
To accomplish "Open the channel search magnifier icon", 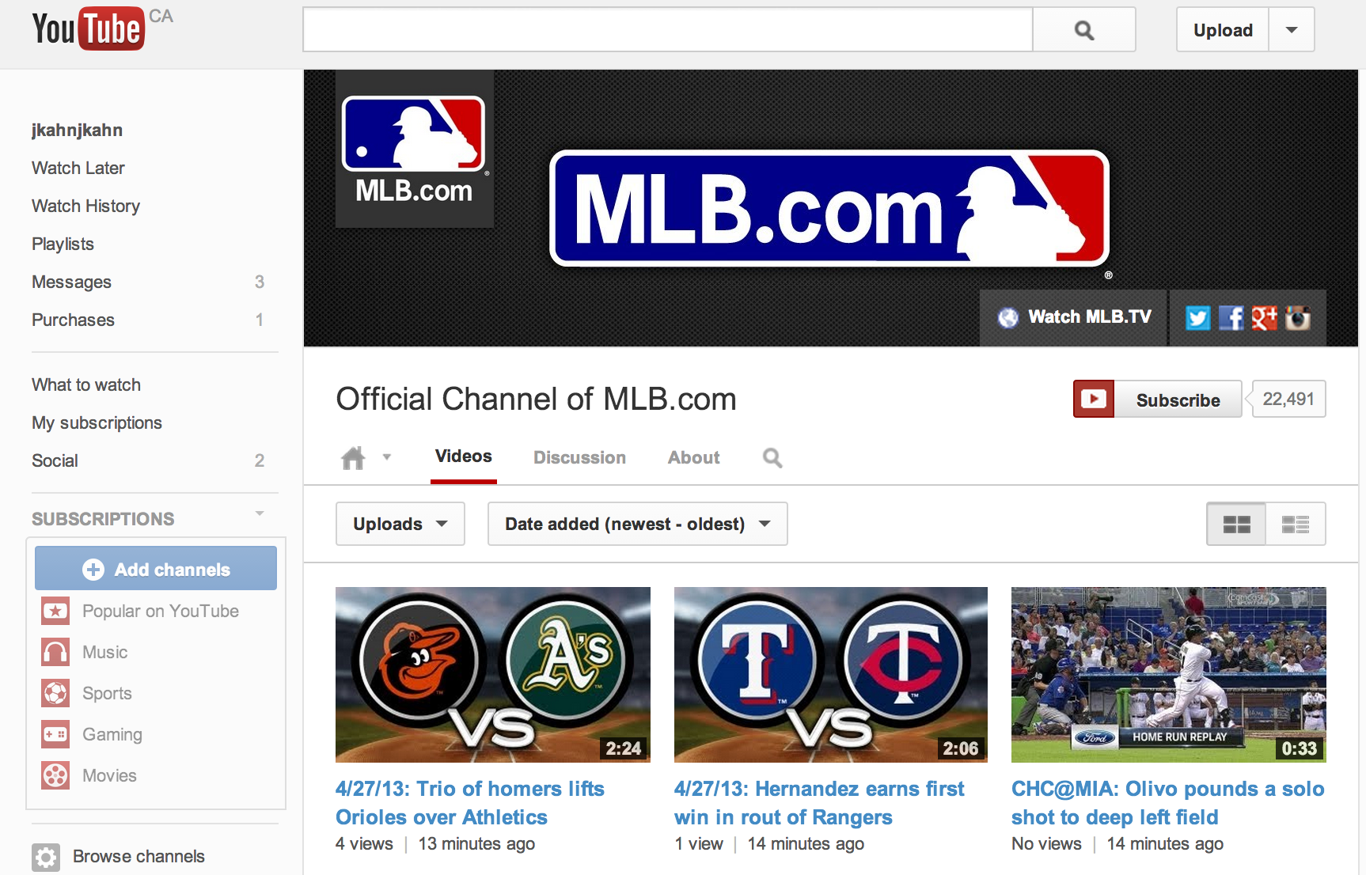I will (772, 457).
